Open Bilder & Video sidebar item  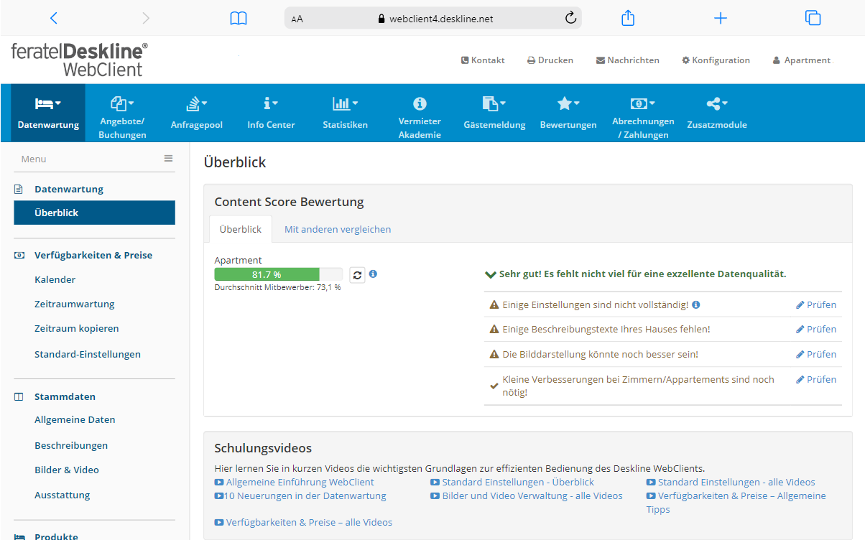click(67, 470)
